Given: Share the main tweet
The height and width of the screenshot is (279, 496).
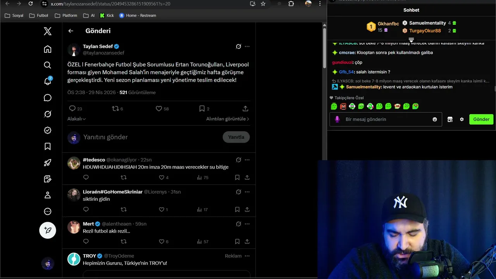Looking at the screenshot, I should click(245, 109).
